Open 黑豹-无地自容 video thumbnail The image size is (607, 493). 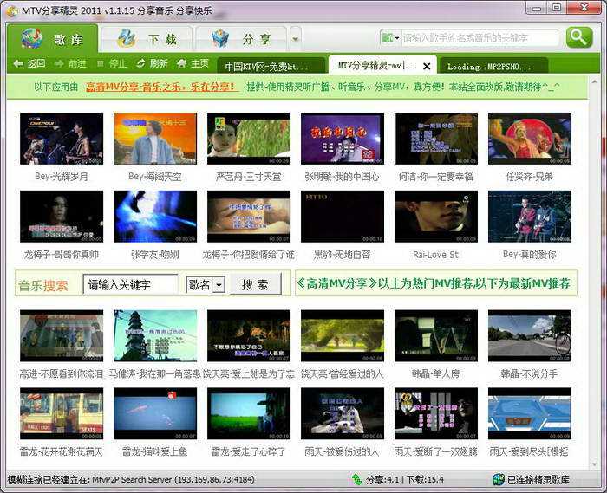tap(343, 216)
